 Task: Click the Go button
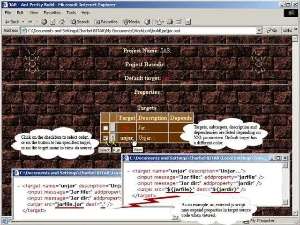click(272, 30)
